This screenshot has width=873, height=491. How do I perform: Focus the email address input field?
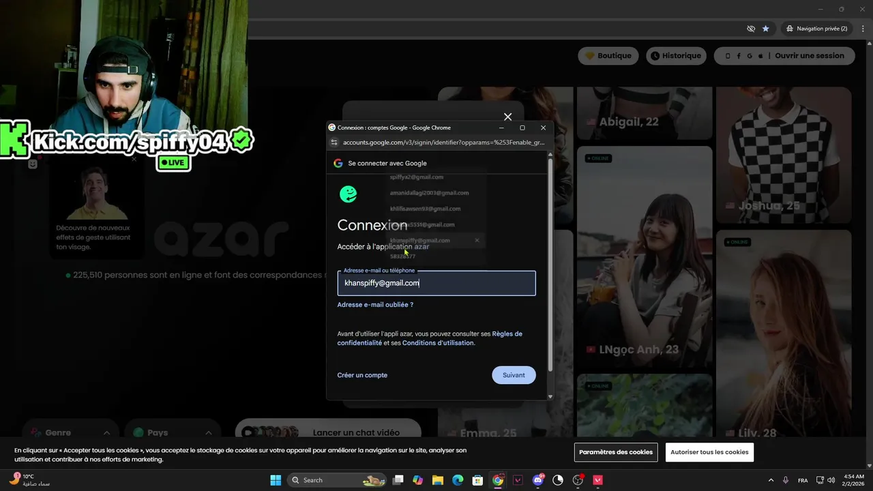(x=436, y=283)
